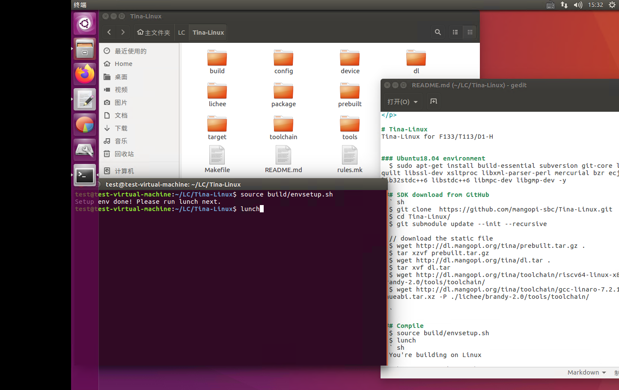Open gedit text editor dock icon
Screen dimensions: 619x390
pos(85,100)
